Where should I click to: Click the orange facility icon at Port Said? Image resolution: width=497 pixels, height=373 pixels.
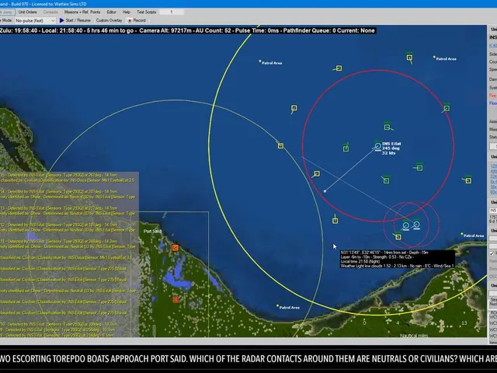click(x=175, y=248)
